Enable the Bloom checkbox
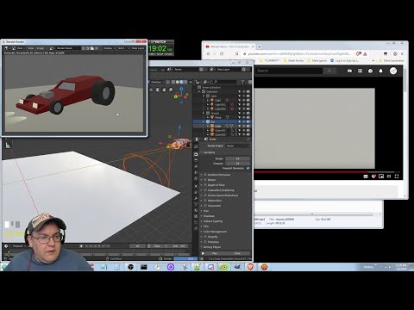Image resolution: width=414 pixels, height=310 pixels. (205, 180)
